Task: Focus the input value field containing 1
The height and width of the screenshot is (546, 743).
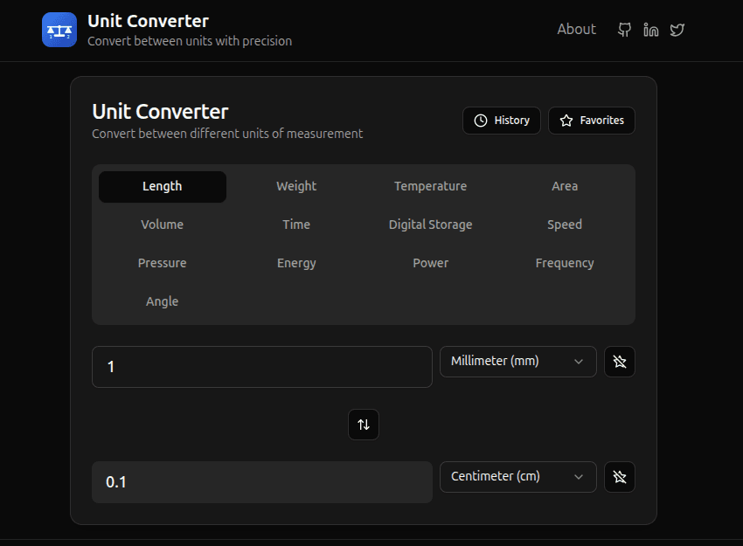Action: [x=262, y=367]
